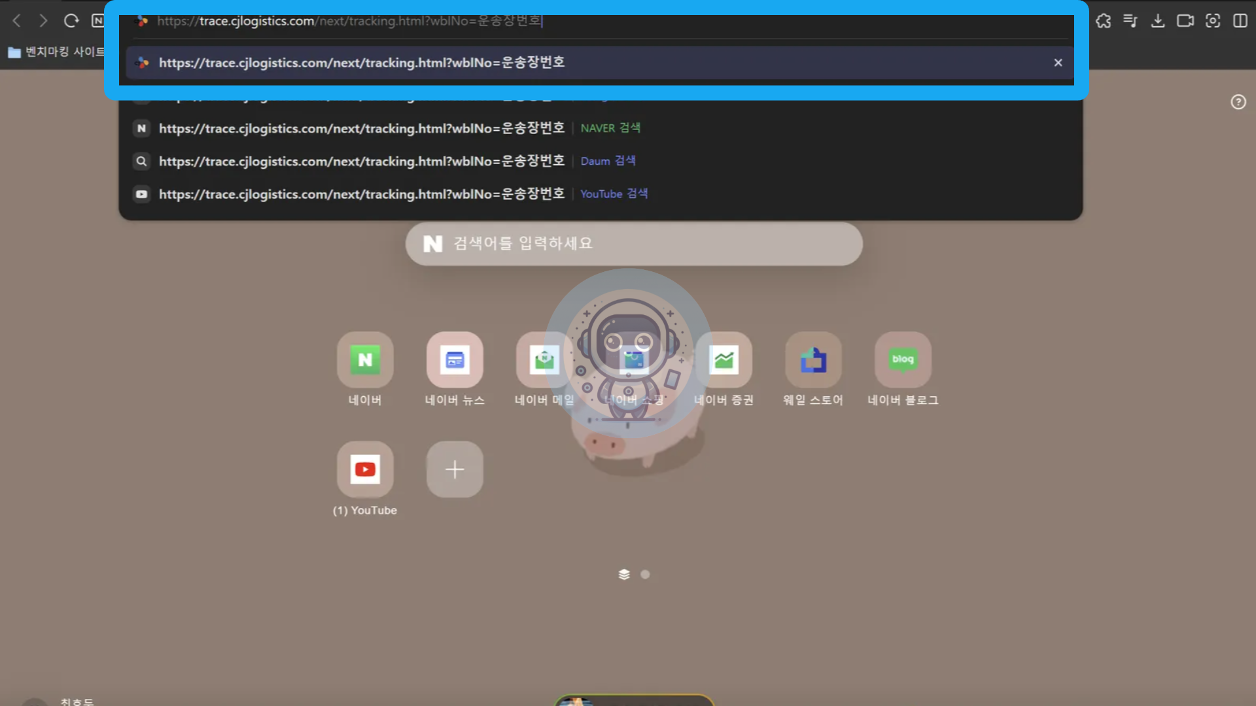Reload the current page
Screen dimensions: 1256x706
point(71,21)
